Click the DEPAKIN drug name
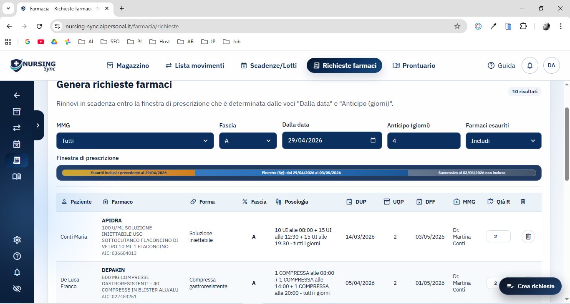This screenshot has height=304, width=570. 113,270
